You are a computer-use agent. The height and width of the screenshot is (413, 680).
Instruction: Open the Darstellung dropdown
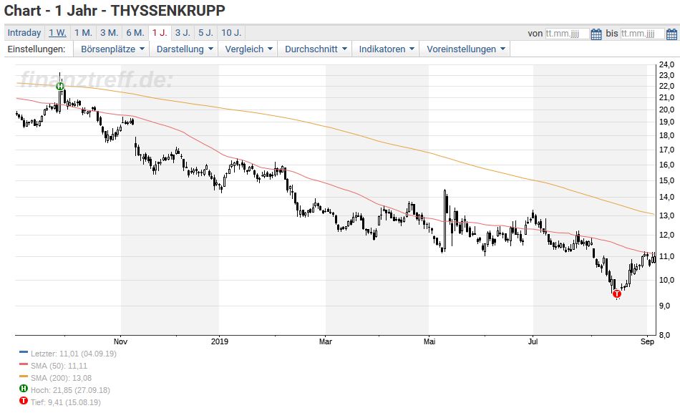click(185, 49)
